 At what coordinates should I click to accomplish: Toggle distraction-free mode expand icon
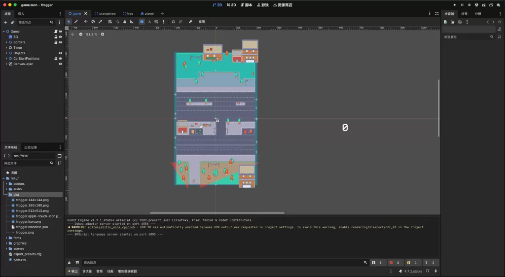pos(437,13)
